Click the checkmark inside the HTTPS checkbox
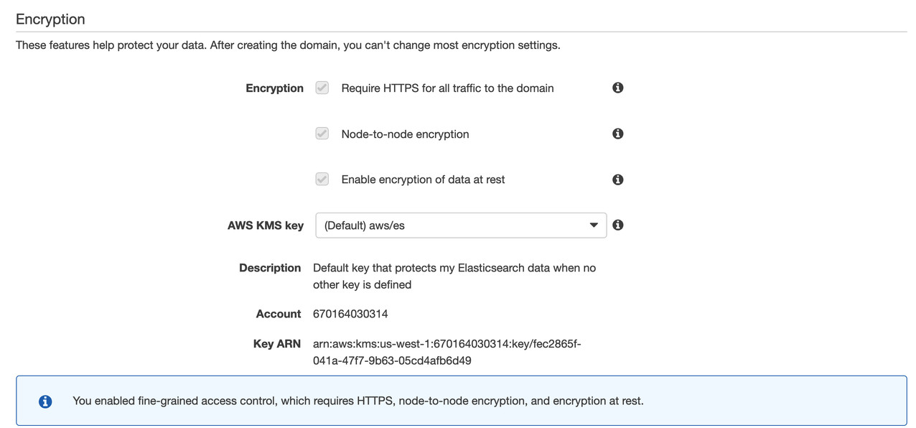This screenshot has width=916, height=428. coord(322,87)
